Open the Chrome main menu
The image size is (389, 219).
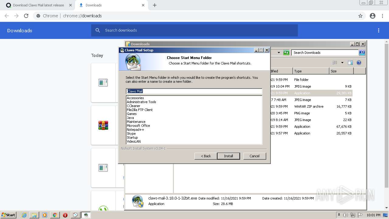click(x=383, y=16)
